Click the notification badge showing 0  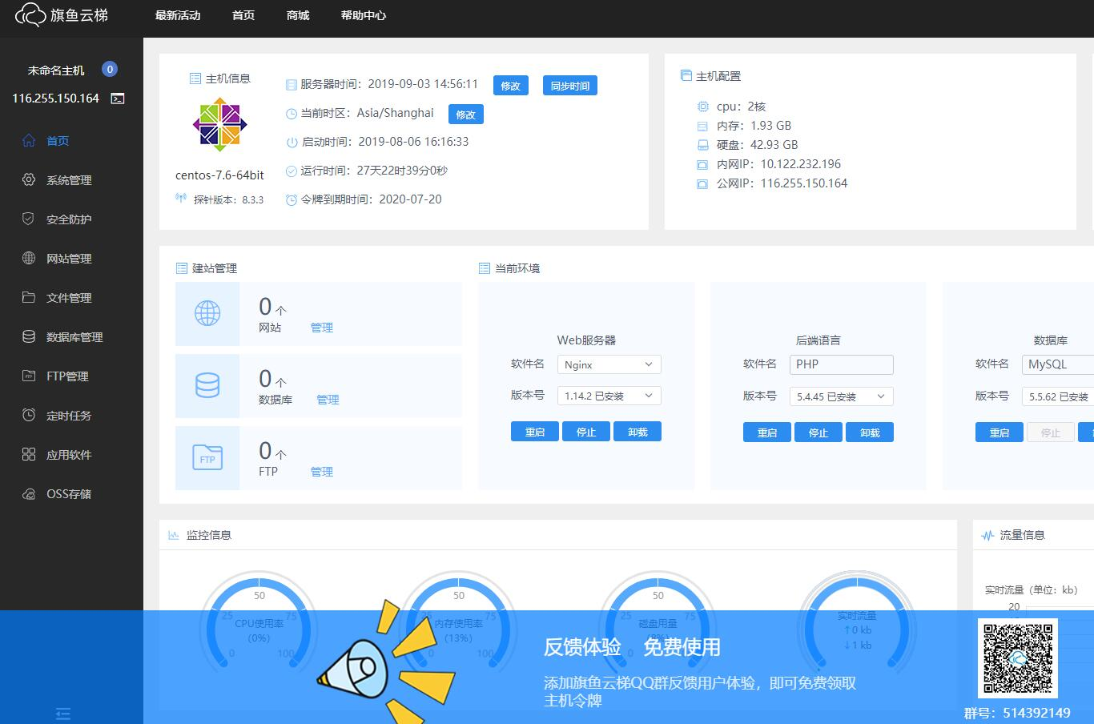tap(110, 70)
